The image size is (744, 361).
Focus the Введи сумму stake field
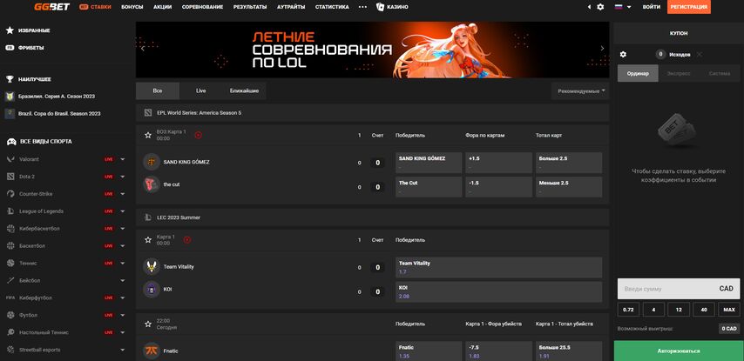click(x=679, y=289)
